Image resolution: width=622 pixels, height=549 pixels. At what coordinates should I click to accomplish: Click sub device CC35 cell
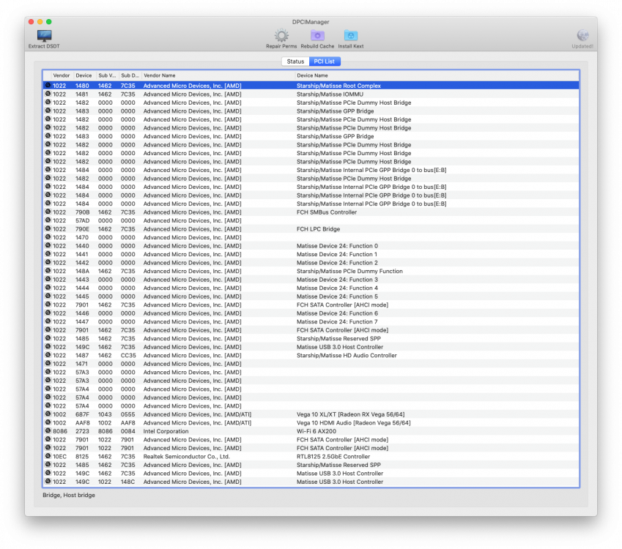pos(128,356)
